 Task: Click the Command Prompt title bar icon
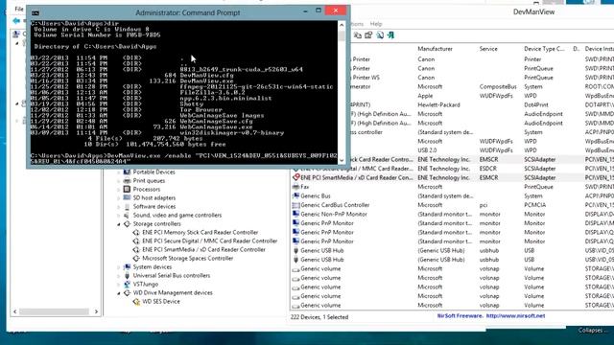coord(35,12)
